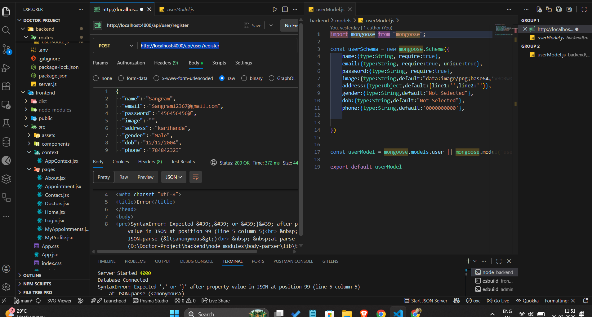592x317 pixels.
Task: Switch to the Headers (9) request tab
Action: click(166, 63)
